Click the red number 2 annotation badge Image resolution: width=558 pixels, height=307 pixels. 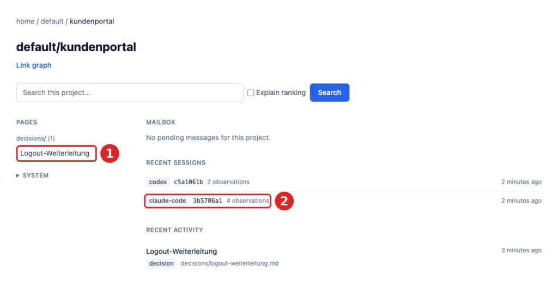[x=284, y=201]
